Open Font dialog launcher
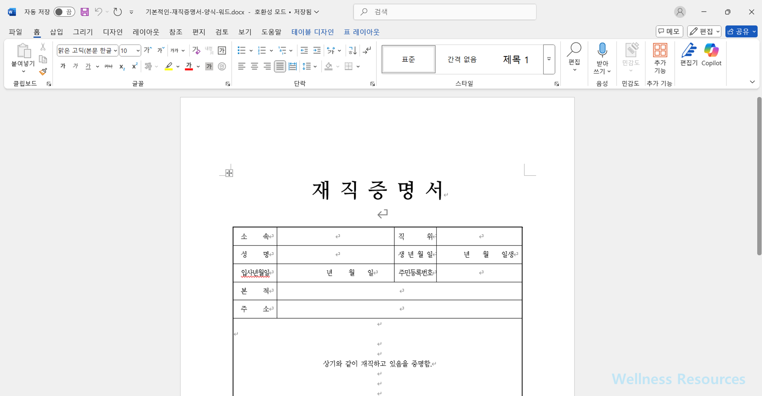762x396 pixels. point(228,84)
